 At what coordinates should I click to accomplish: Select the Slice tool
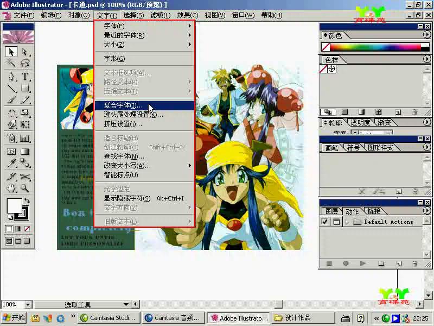[x=11, y=176]
